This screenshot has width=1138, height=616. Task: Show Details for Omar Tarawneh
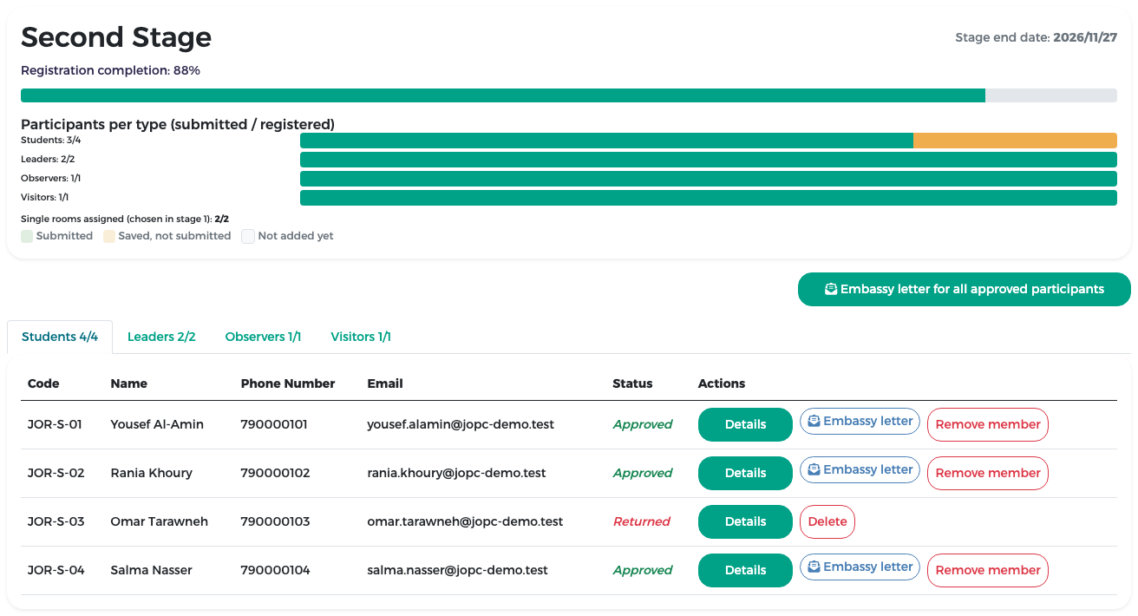click(x=745, y=521)
